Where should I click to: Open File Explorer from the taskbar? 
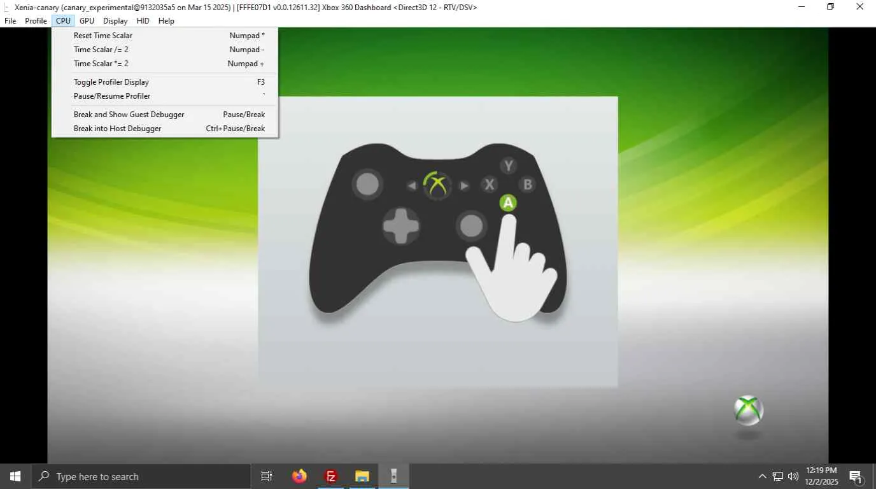362,476
